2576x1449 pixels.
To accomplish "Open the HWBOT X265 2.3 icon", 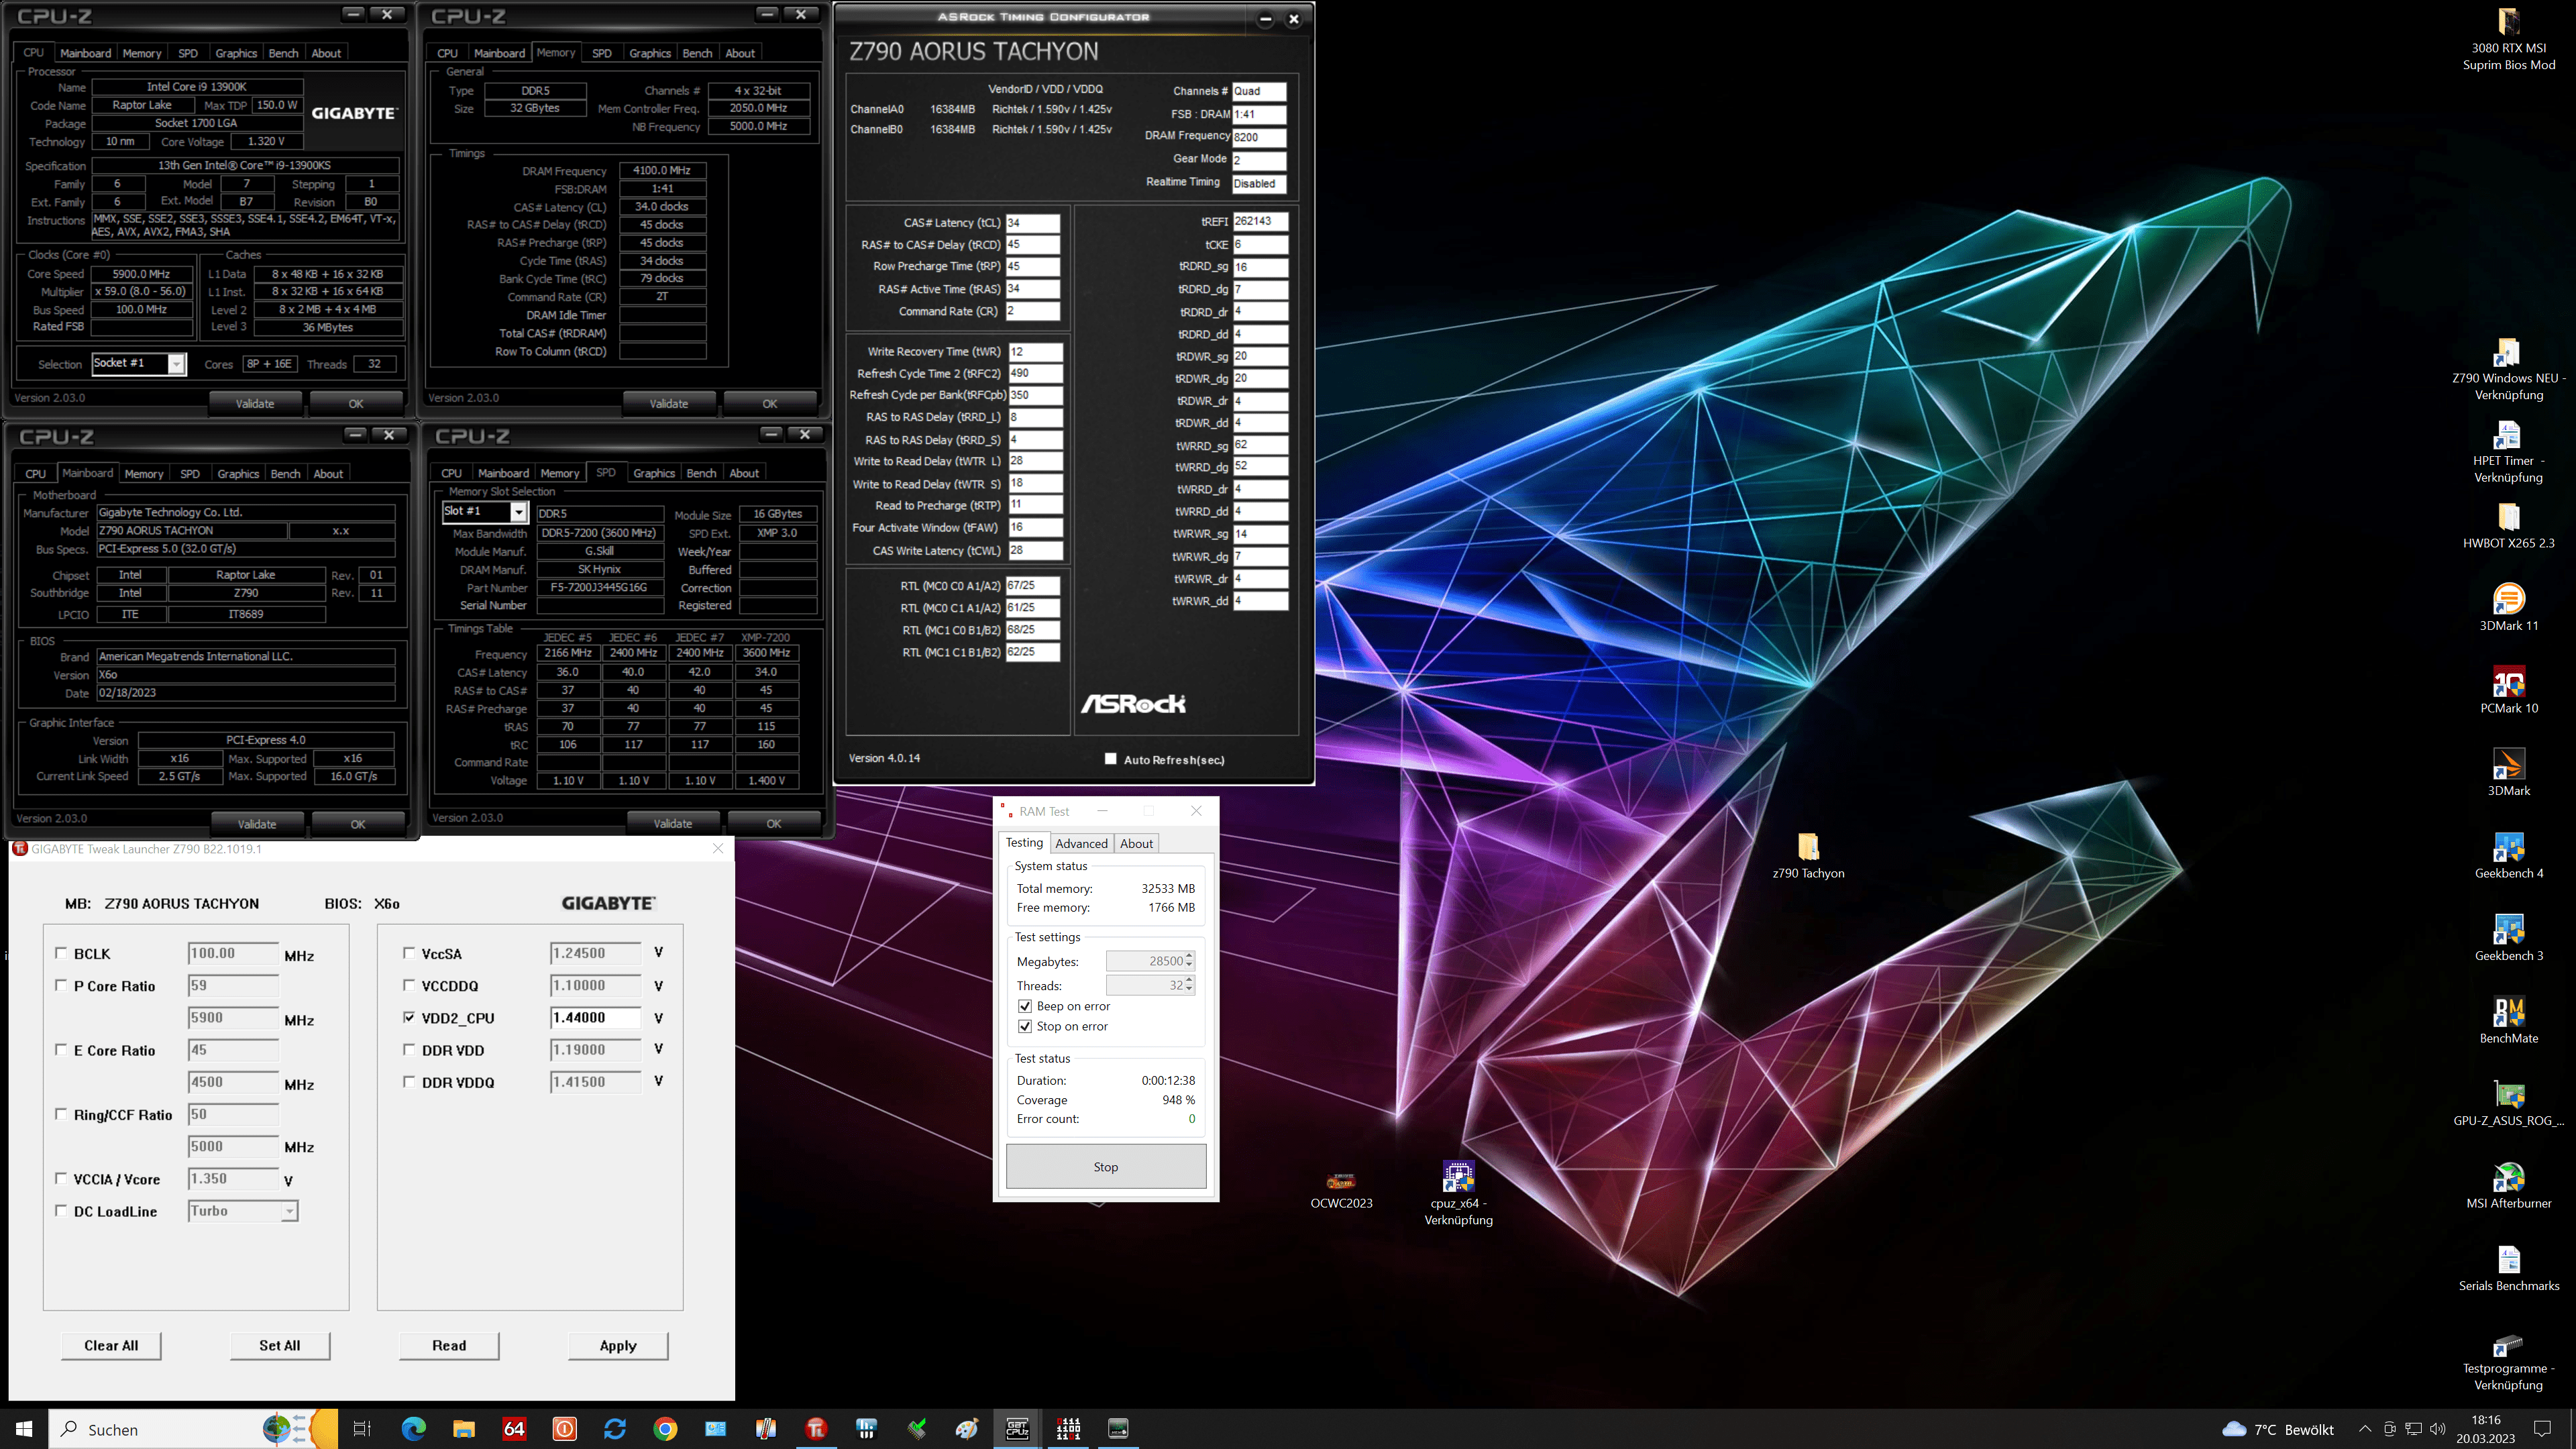I will coord(2507,518).
